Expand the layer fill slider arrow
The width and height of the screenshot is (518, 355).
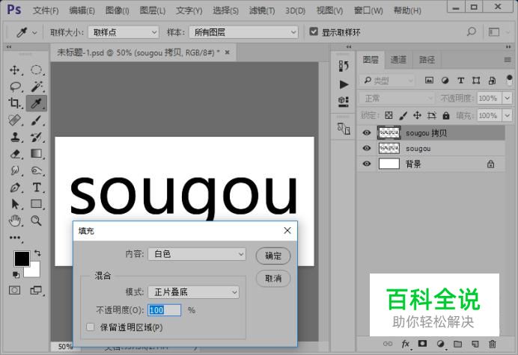coord(507,116)
